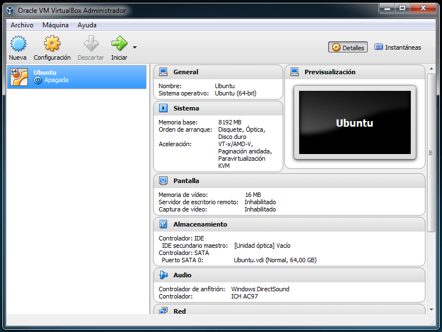442x332 pixels.
Task: Click 'Windows DirectSound' audio host value
Action: (x=260, y=289)
